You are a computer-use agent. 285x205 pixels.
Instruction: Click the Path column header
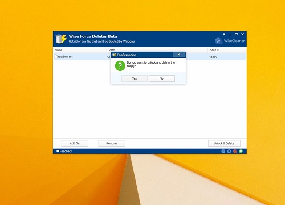click(157, 49)
